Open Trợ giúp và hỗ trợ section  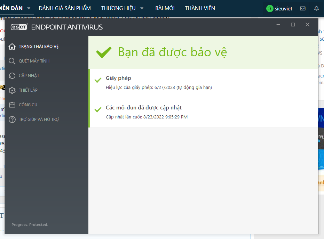pyautogui.click(x=39, y=119)
